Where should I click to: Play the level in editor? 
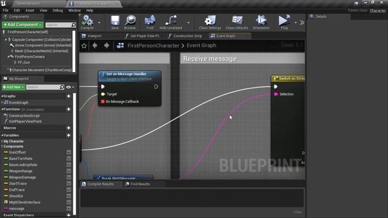tap(284, 22)
